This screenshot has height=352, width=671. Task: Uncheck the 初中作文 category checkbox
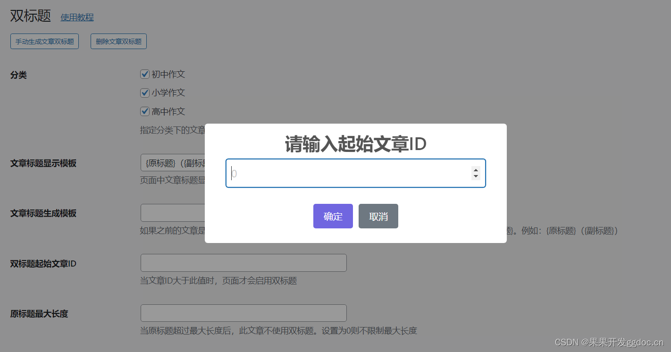pos(145,74)
